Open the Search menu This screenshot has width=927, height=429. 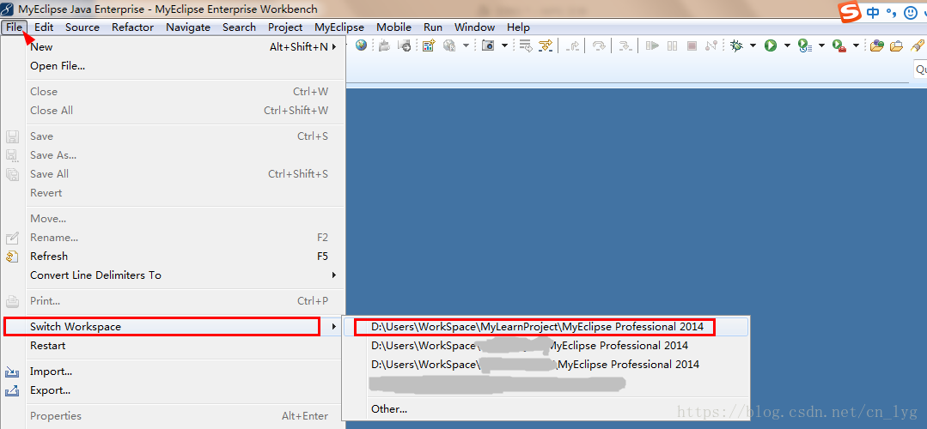click(239, 27)
